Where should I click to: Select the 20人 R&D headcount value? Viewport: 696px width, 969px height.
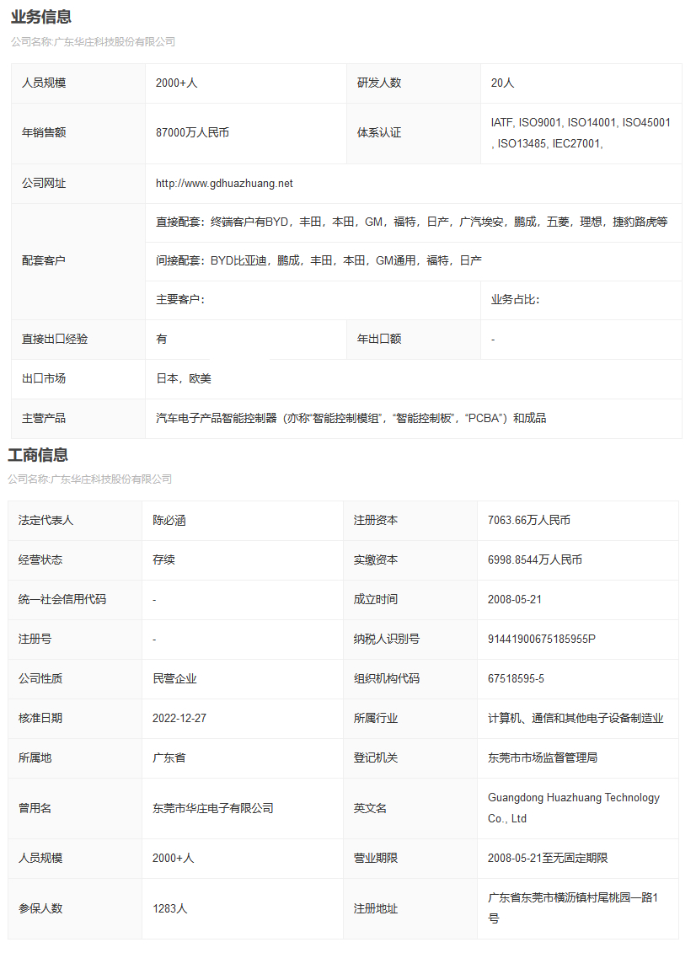point(502,83)
